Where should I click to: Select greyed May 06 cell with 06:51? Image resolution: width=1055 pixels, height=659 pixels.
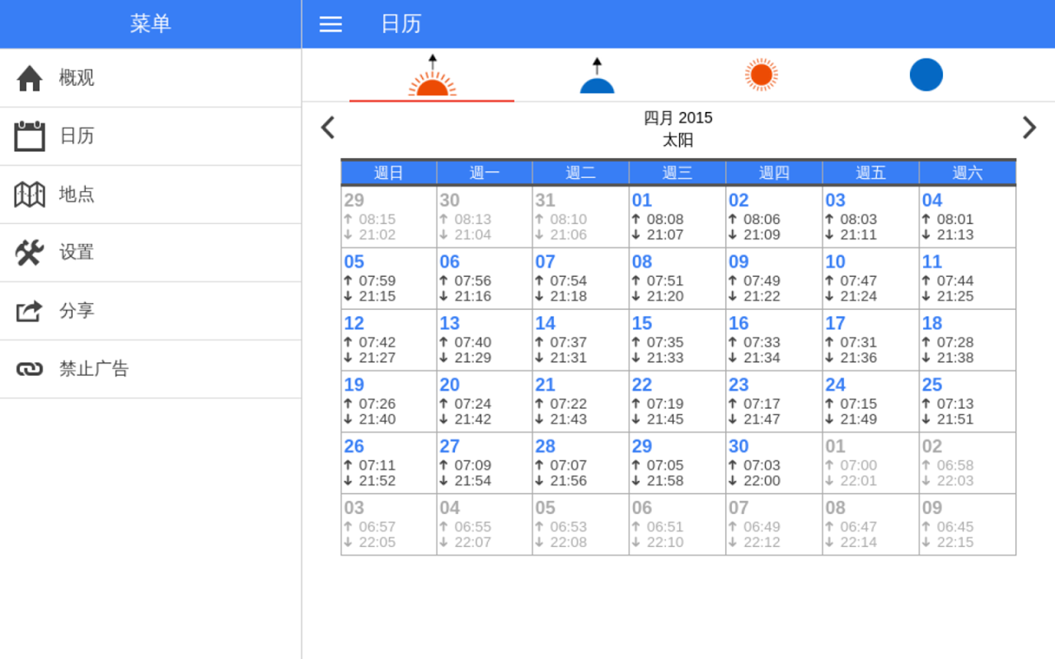(677, 524)
